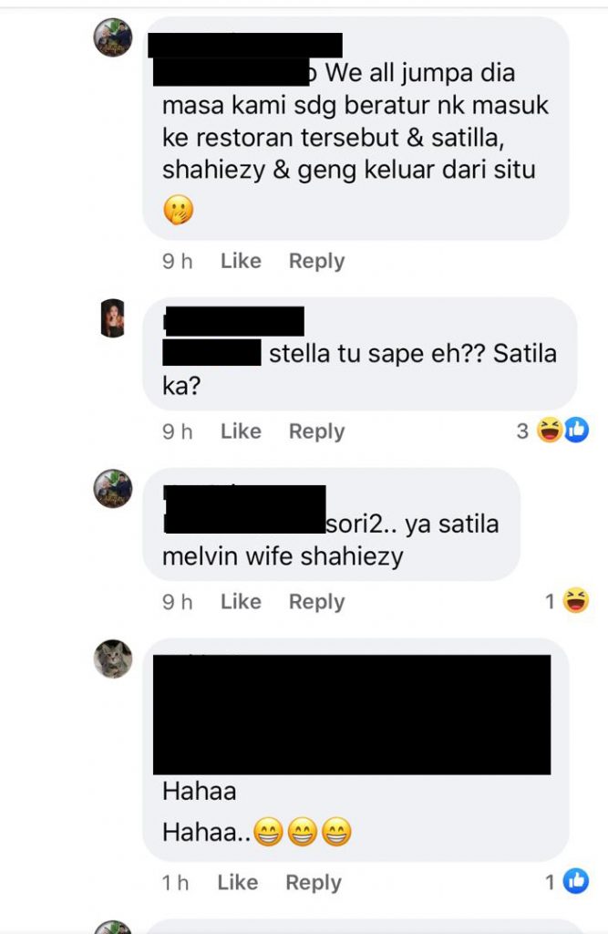Reply to the restoran tersebut comment
Screen dimensions: 608x934
tap(316, 262)
